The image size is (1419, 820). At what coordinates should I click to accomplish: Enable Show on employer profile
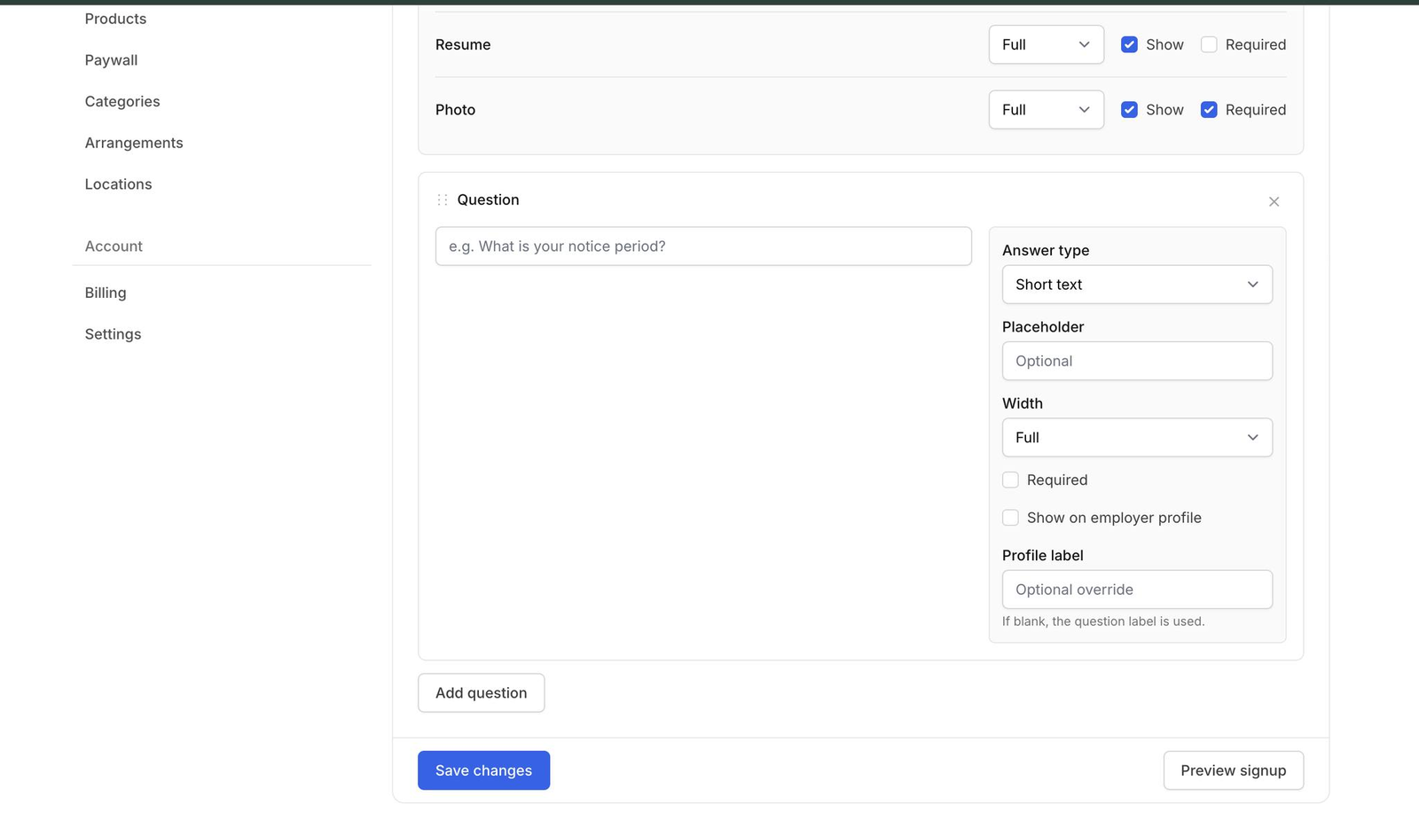click(1010, 517)
